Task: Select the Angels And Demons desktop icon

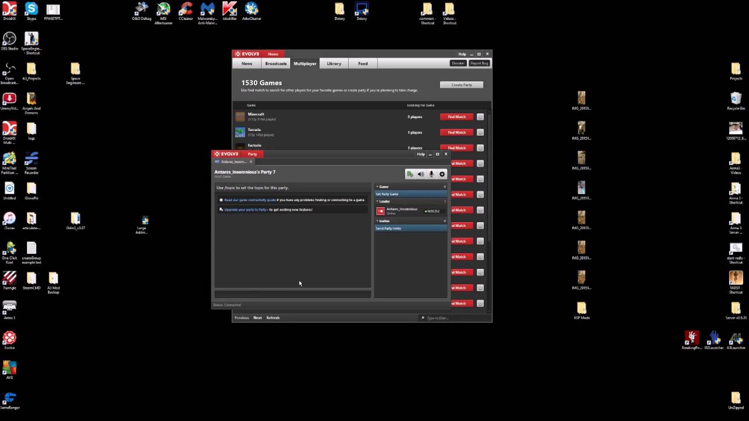Action: 31,103
